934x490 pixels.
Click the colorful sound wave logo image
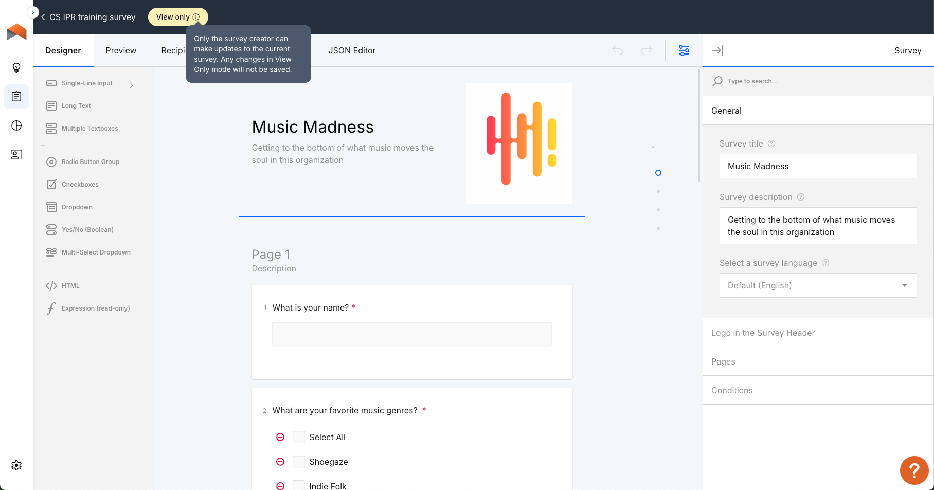coord(519,143)
